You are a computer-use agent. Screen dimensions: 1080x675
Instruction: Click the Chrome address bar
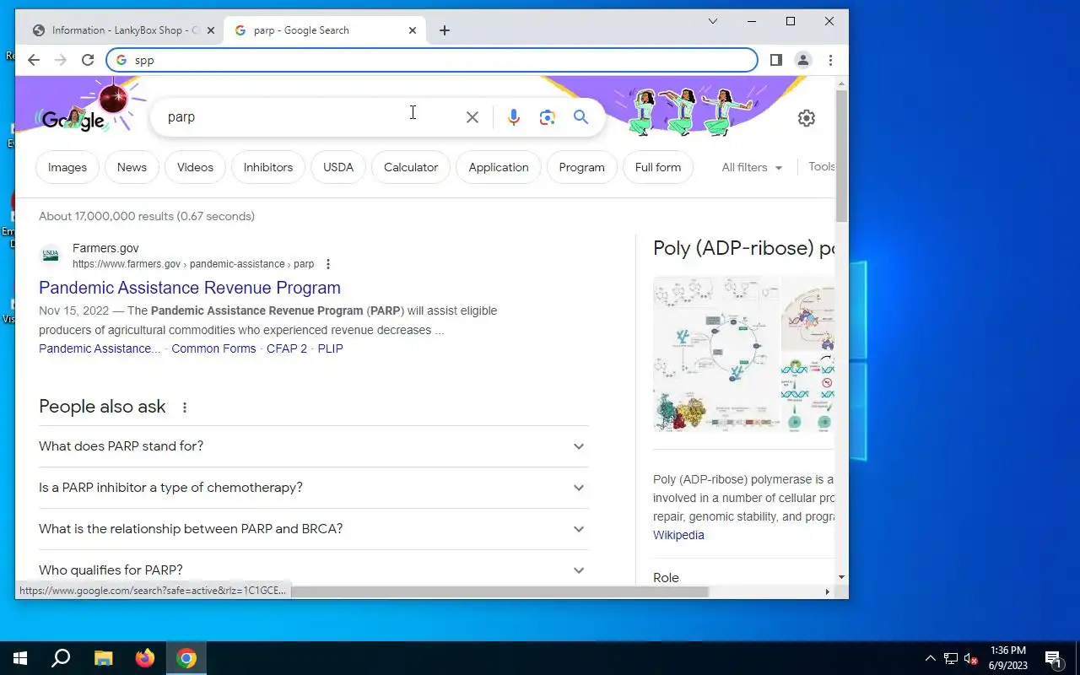click(432, 60)
